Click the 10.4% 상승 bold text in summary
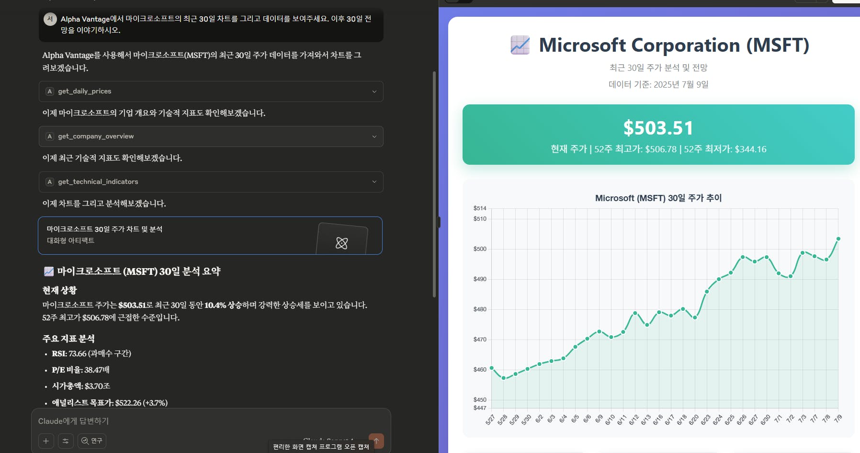This screenshot has height=453, width=860. pos(223,305)
